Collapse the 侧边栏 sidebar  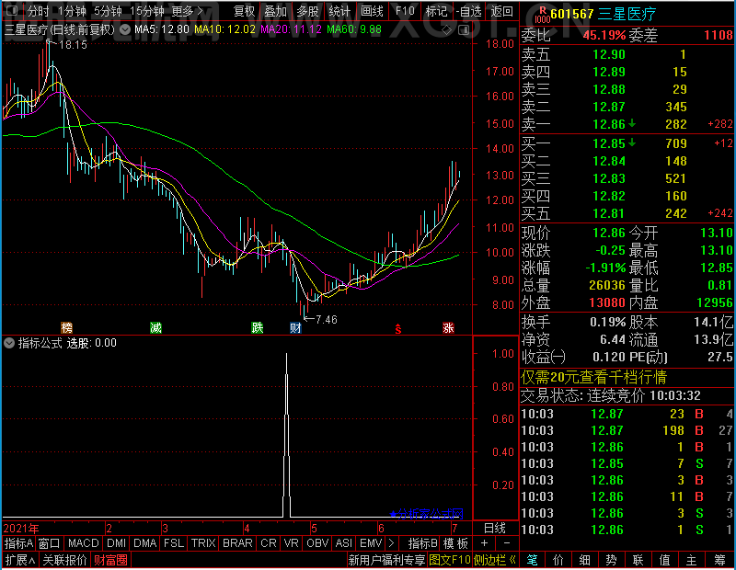(x=495, y=560)
